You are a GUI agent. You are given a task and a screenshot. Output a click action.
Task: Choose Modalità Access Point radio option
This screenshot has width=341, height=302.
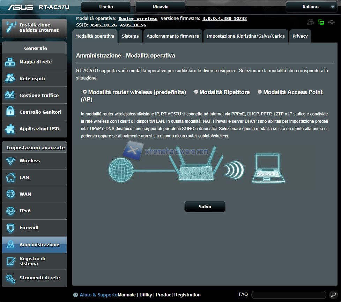260,92
